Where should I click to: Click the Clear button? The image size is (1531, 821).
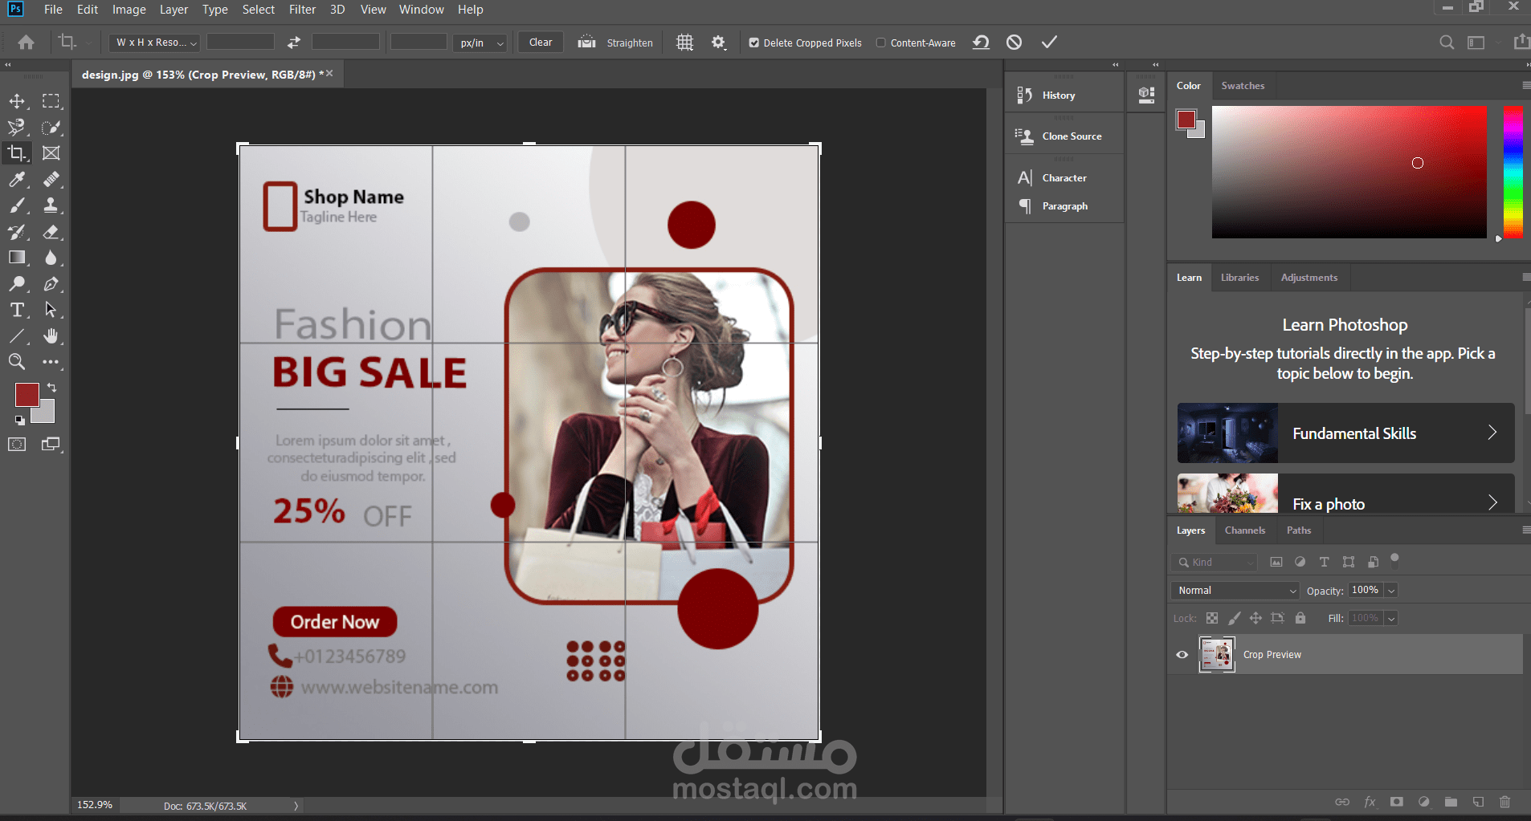click(541, 43)
